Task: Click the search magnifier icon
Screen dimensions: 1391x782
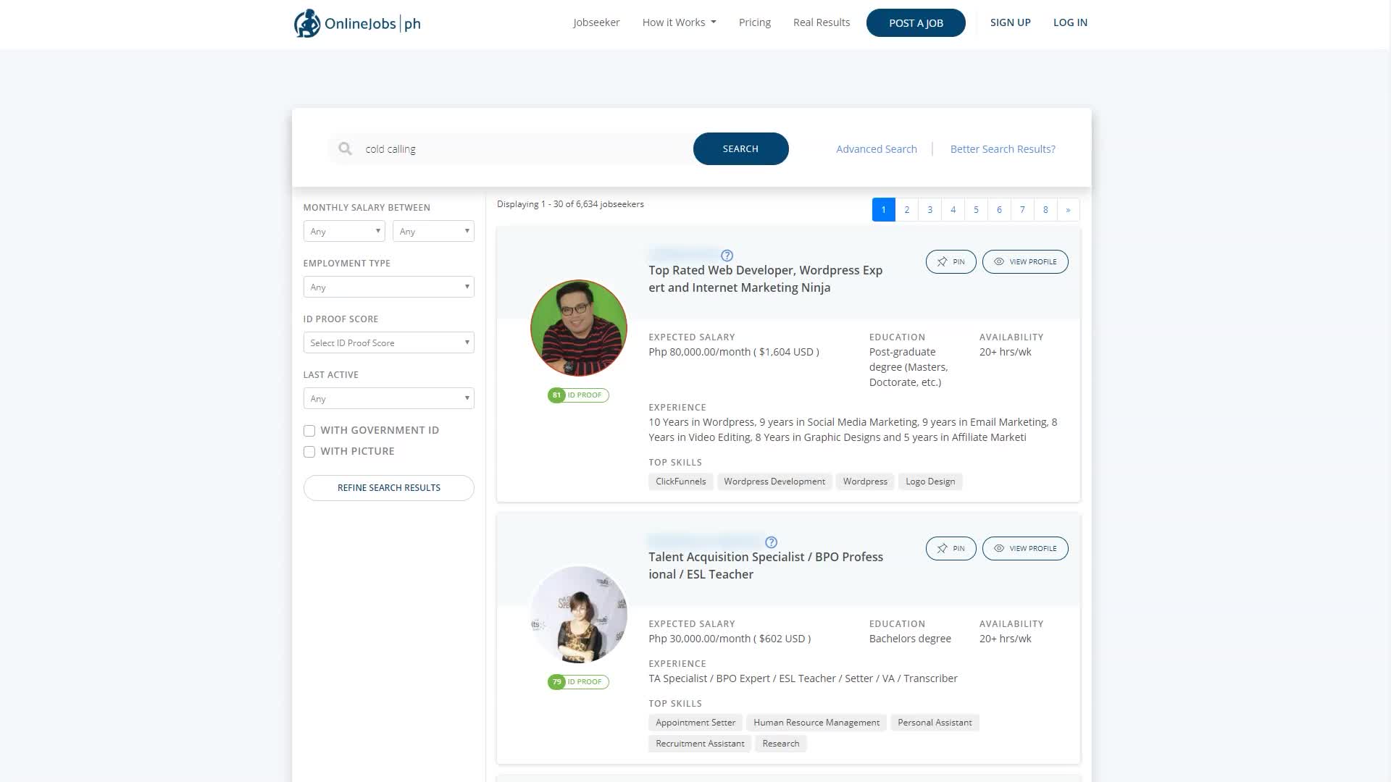Action: [x=346, y=149]
